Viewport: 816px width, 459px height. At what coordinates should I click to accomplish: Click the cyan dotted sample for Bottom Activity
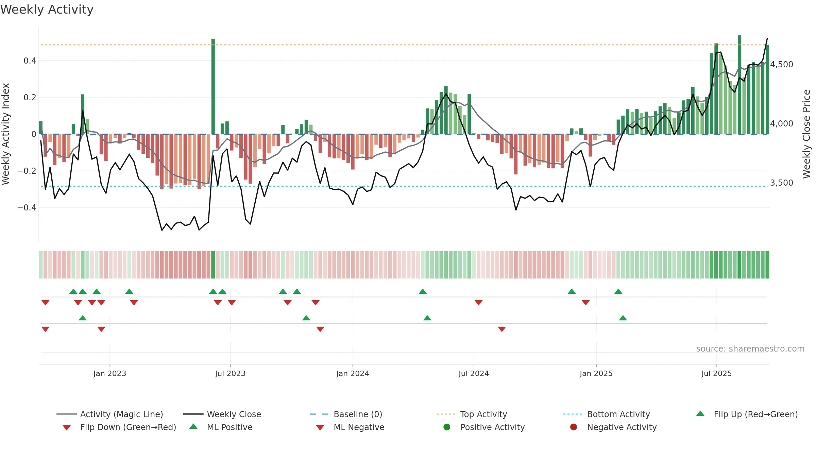573,414
